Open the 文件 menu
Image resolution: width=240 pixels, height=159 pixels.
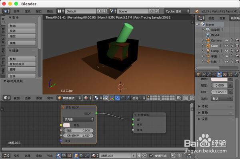[x=16, y=11]
